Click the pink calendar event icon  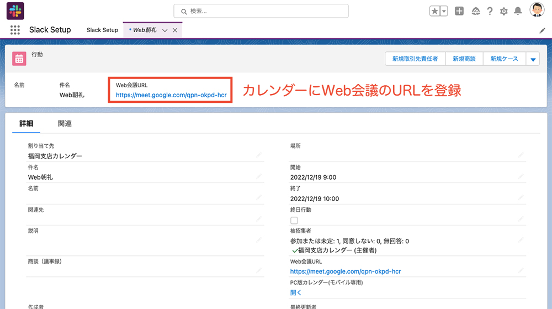19,59
